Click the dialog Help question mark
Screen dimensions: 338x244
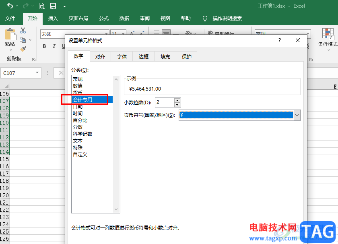(x=280, y=40)
